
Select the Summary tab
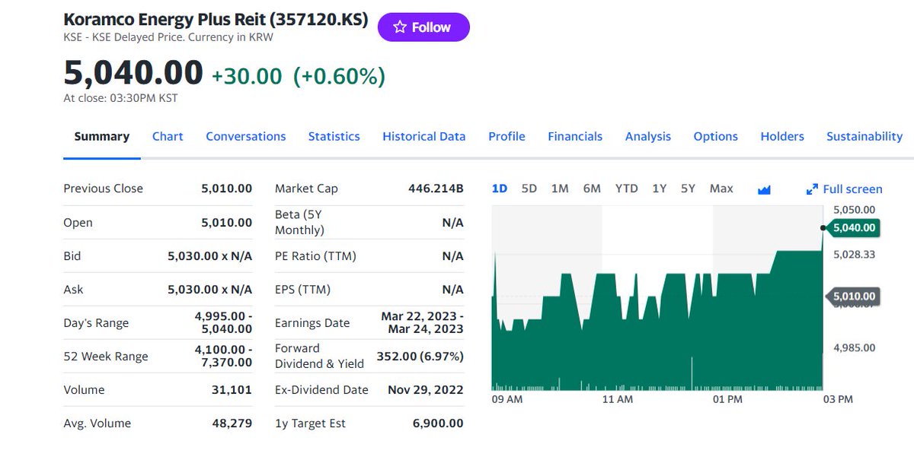(101, 137)
